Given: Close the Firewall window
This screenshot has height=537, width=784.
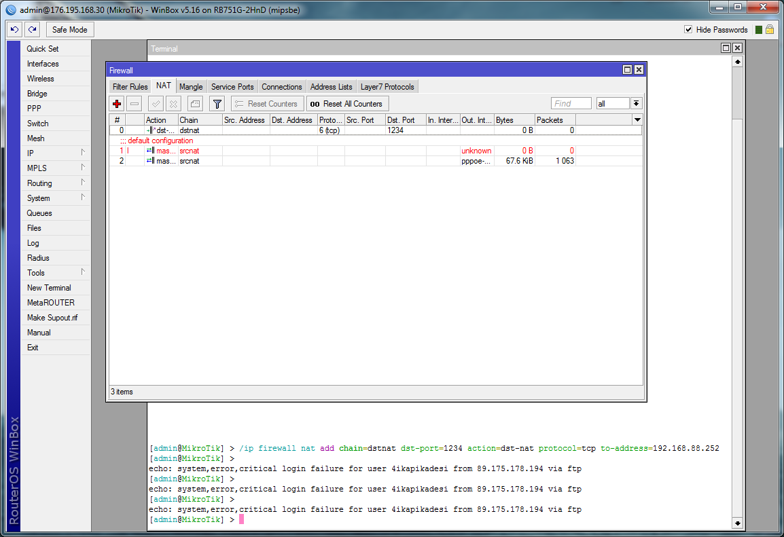Looking at the screenshot, I should tap(639, 70).
